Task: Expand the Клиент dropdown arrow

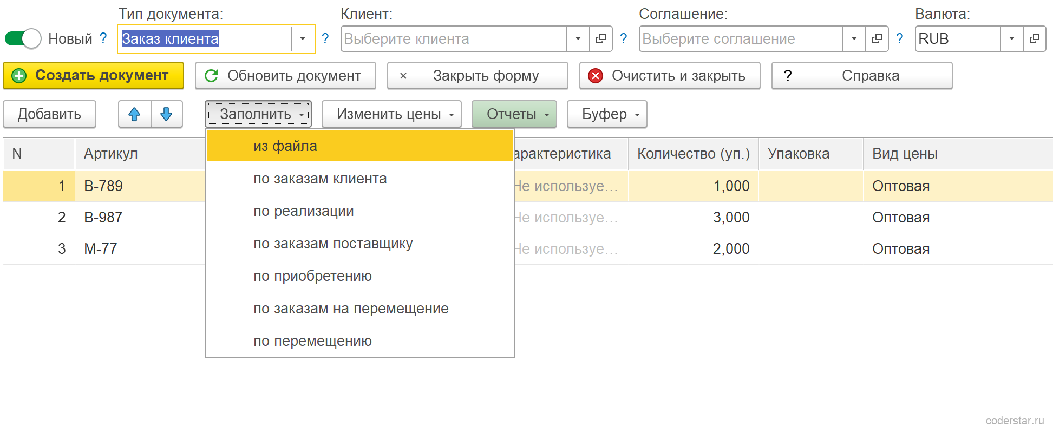Action: point(578,38)
